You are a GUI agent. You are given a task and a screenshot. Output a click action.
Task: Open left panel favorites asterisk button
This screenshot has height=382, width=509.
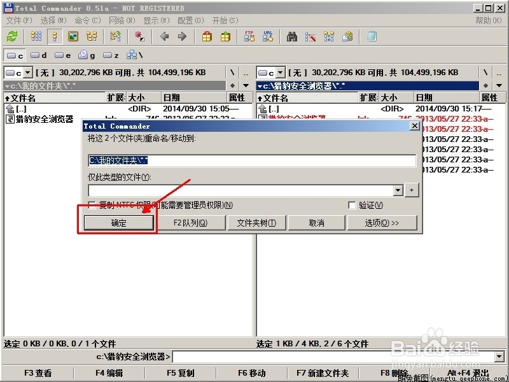pos(232,86)
